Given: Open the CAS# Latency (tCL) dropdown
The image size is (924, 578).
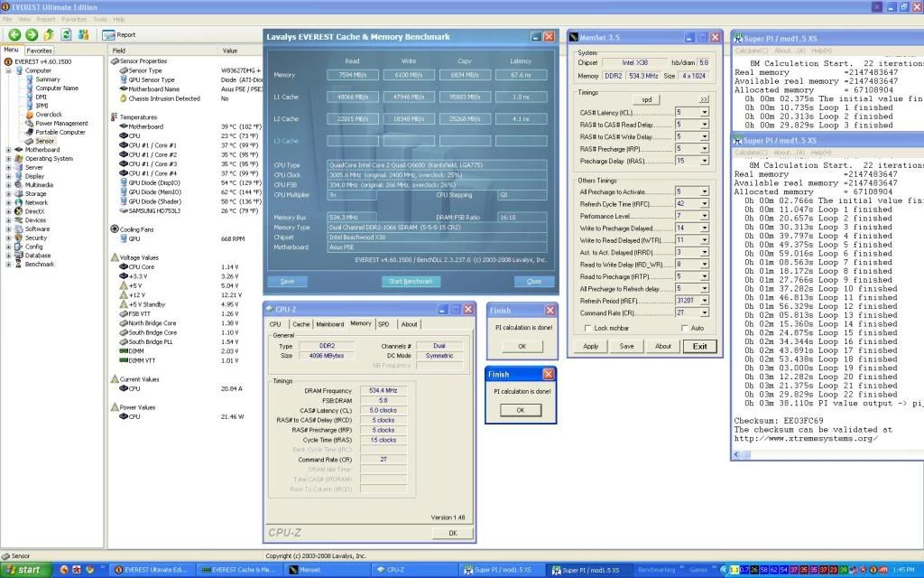Looking at the screenshot, I should pyautogui.click(x=704, y=112).
